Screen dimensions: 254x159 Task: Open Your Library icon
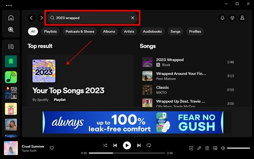point(11,46)
